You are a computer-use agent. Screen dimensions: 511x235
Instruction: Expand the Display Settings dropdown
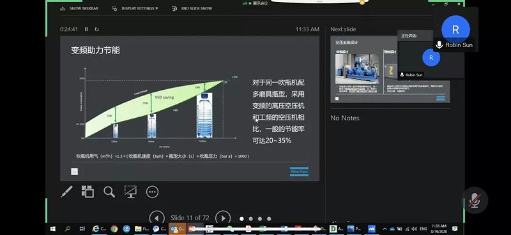pyautogui.click(x=135, y=8)
